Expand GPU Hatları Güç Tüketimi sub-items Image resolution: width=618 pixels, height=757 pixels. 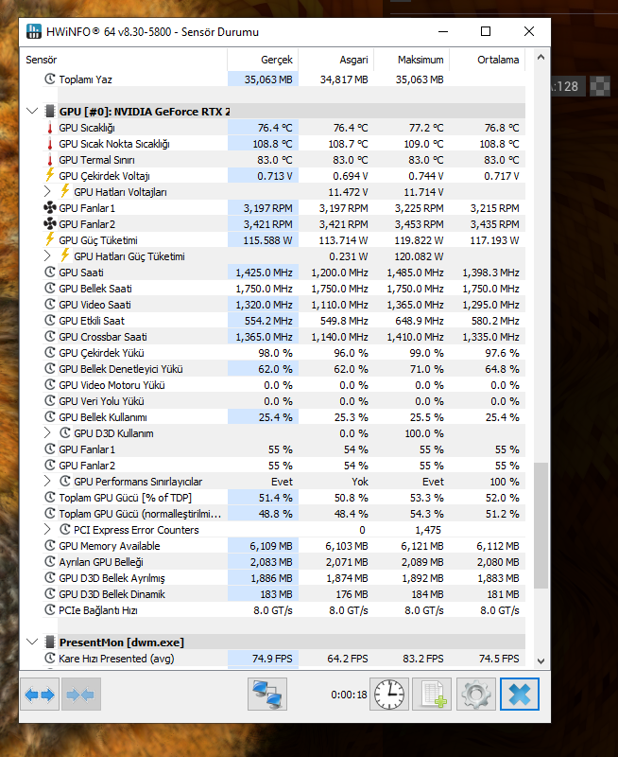click(47, 255)
